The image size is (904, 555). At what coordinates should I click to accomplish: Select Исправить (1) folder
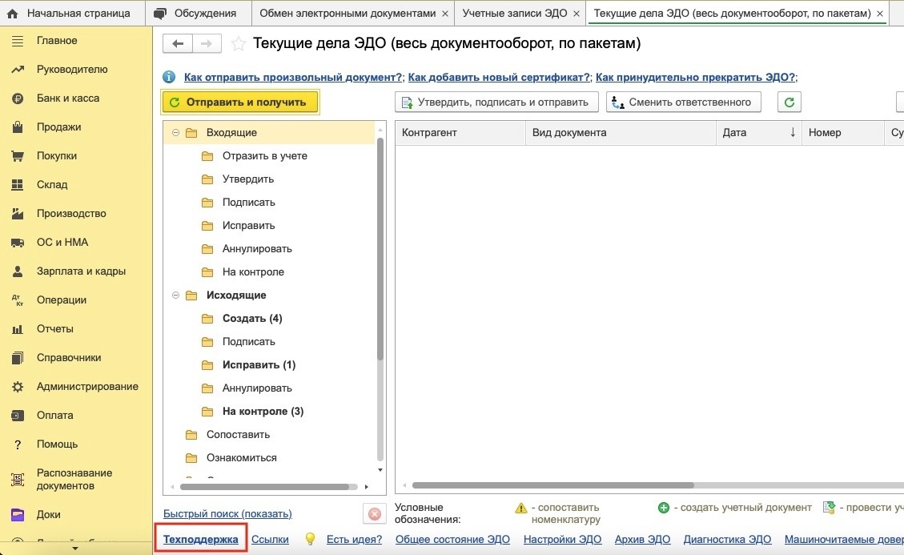point(259,365)
